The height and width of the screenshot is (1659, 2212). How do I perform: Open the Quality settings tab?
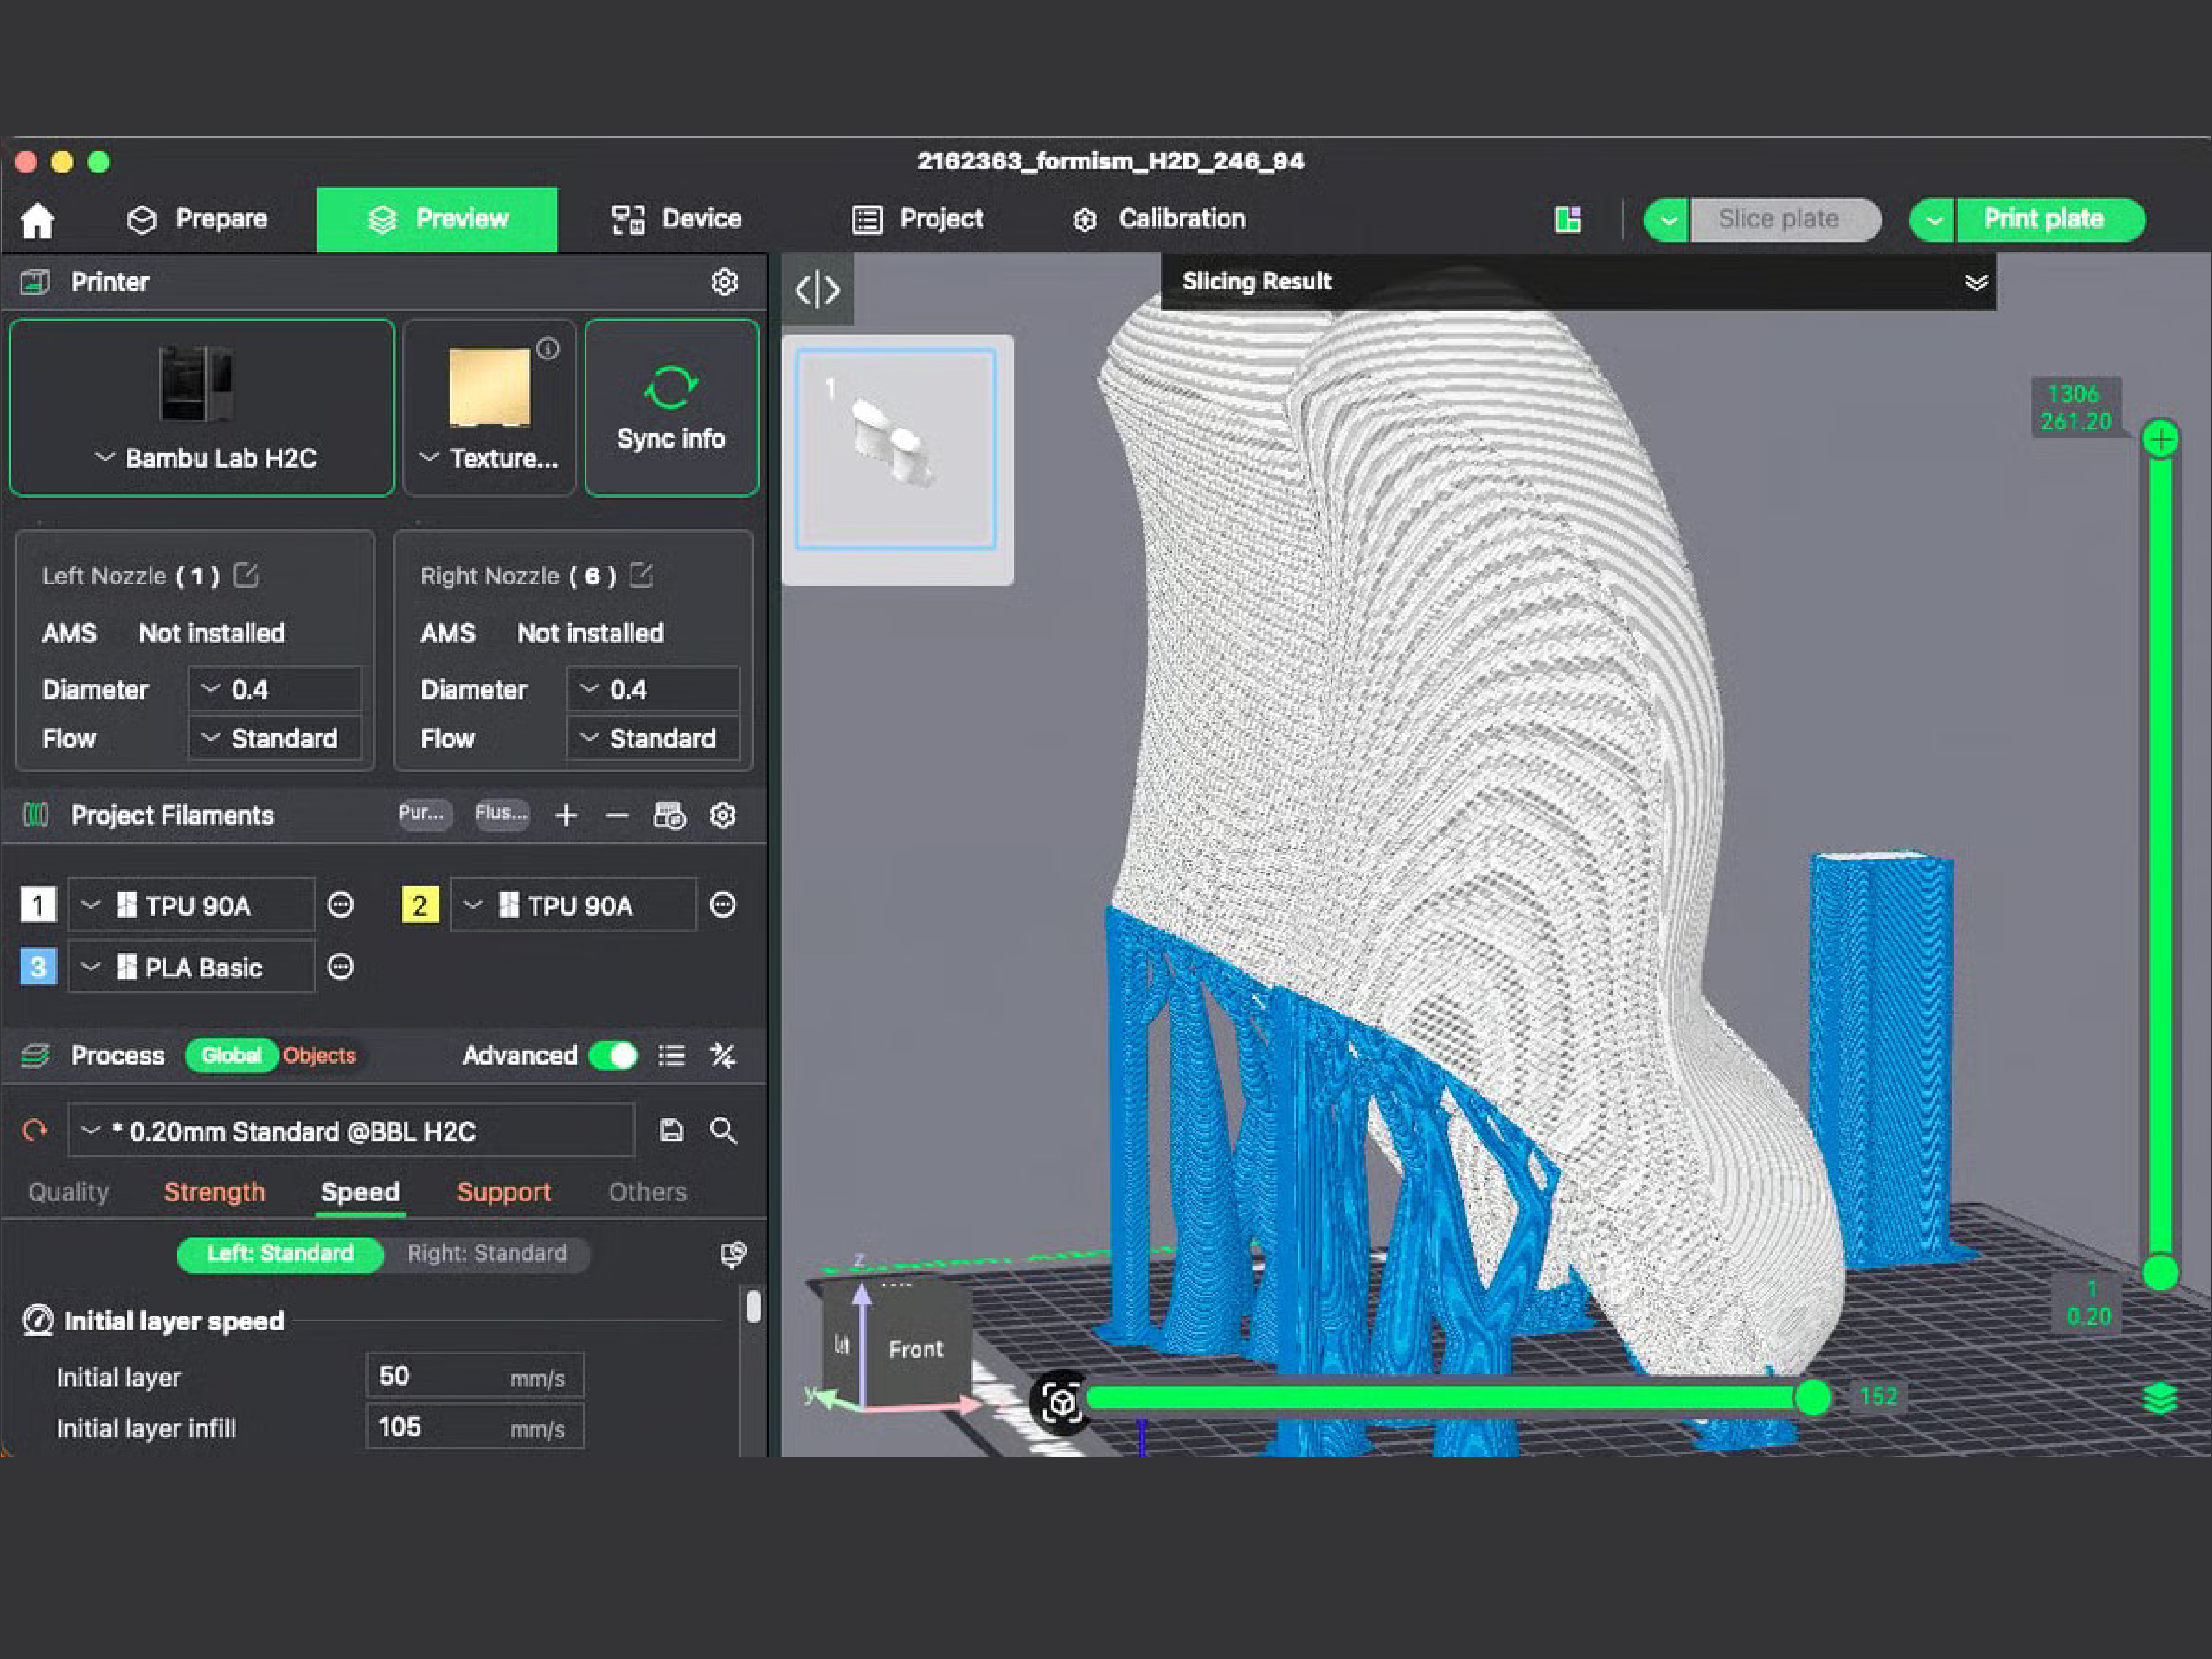click(x=68, y=1192)
